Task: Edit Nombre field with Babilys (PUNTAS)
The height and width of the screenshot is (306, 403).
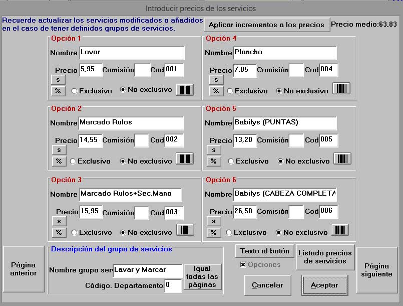Action: coord(285,123)
